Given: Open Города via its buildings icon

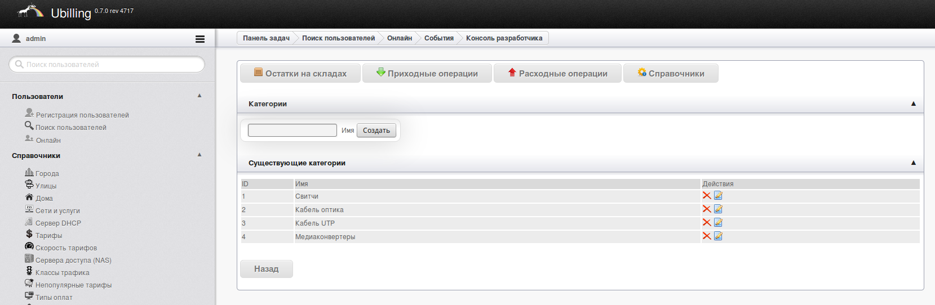Looking at the screenshot, I should [x=29, y=172].
